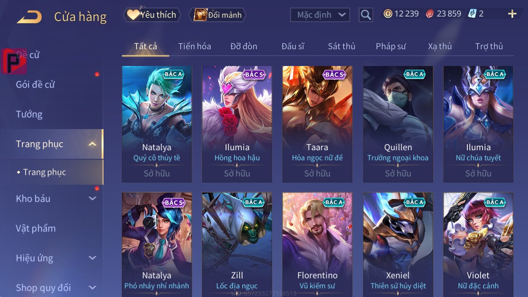Tap the plus icon to add currency
Screen dimensions: 528x297
[x=512, y=14]
